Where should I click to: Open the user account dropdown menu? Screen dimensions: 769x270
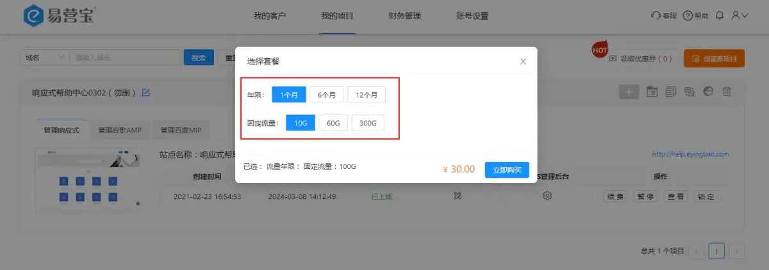pyautogui.click(x=740, y=15)
